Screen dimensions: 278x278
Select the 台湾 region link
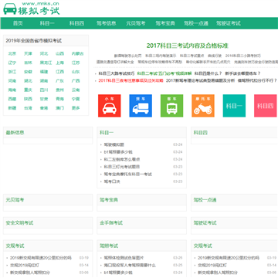tap(28, 108)
